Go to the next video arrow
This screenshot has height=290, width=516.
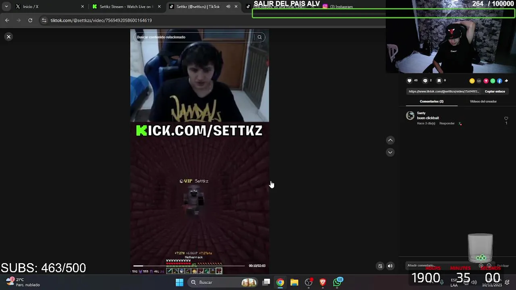[390, 152]
